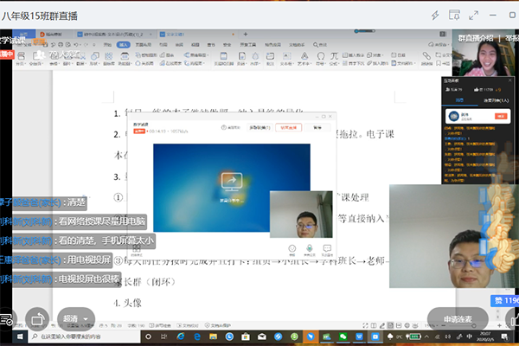The width and height of the screenshot is (519, 346).
Task: Open the 群直播介绍 link
Action: (x=475, y=38)
